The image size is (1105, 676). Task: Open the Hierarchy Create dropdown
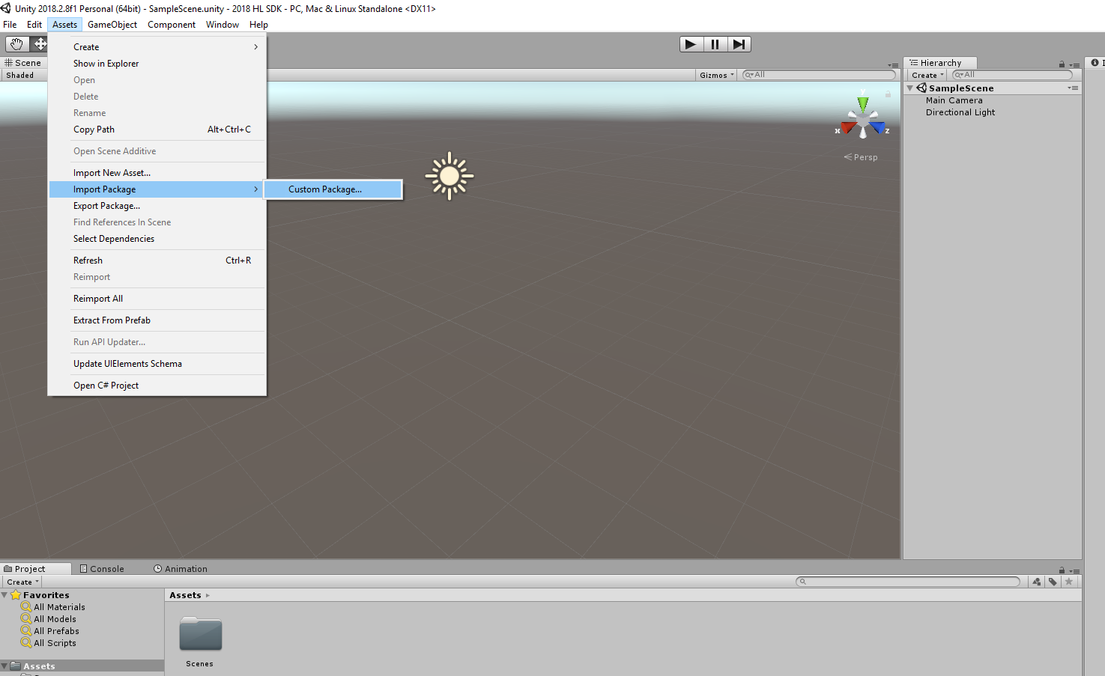[x=927, y=75]
